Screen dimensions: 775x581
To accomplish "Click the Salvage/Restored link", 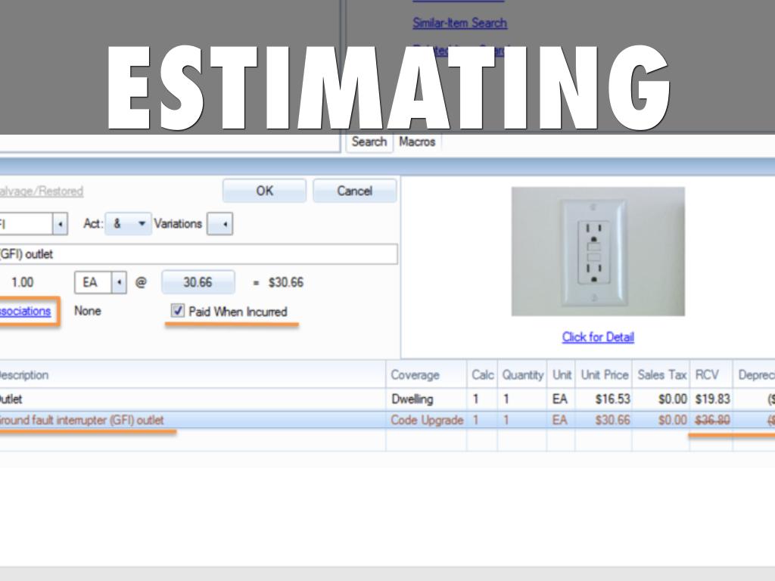I will click(41, 191).
